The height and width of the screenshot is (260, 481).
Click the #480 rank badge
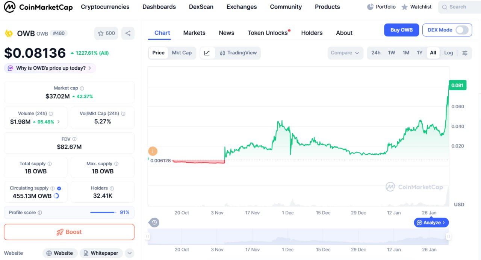(x=59, y=33)
